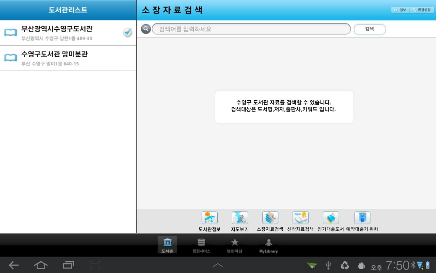Viewport: 436px width, 273px height.
Task: Open the 신착자료검색 new arrivals icon
Action: [300, 218]
